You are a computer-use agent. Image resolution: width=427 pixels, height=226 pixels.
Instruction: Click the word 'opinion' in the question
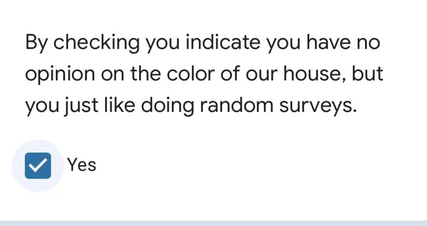pos(60,74)
